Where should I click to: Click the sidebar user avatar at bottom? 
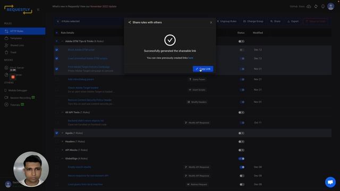click(x=8, y=184)
